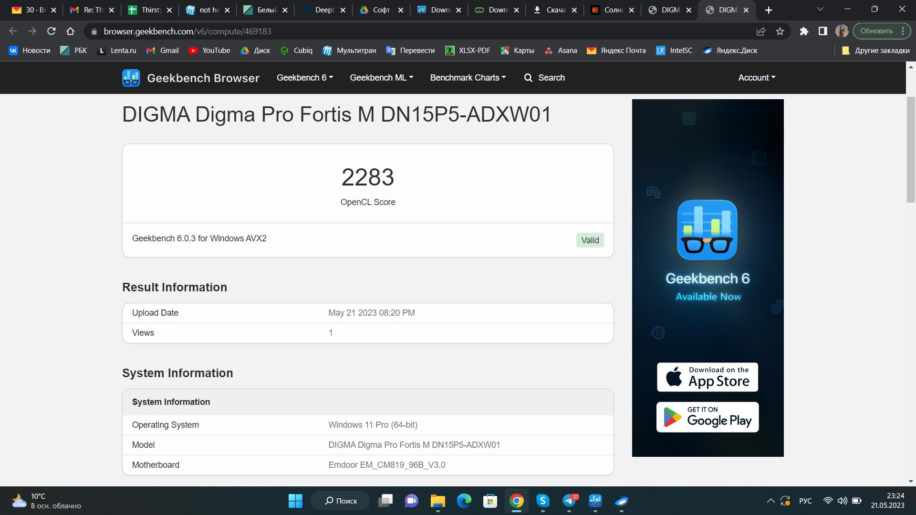Bookmark this page with the star icon
The width and height of the screenshot is (916, 515).
click(x=780, y=31)
